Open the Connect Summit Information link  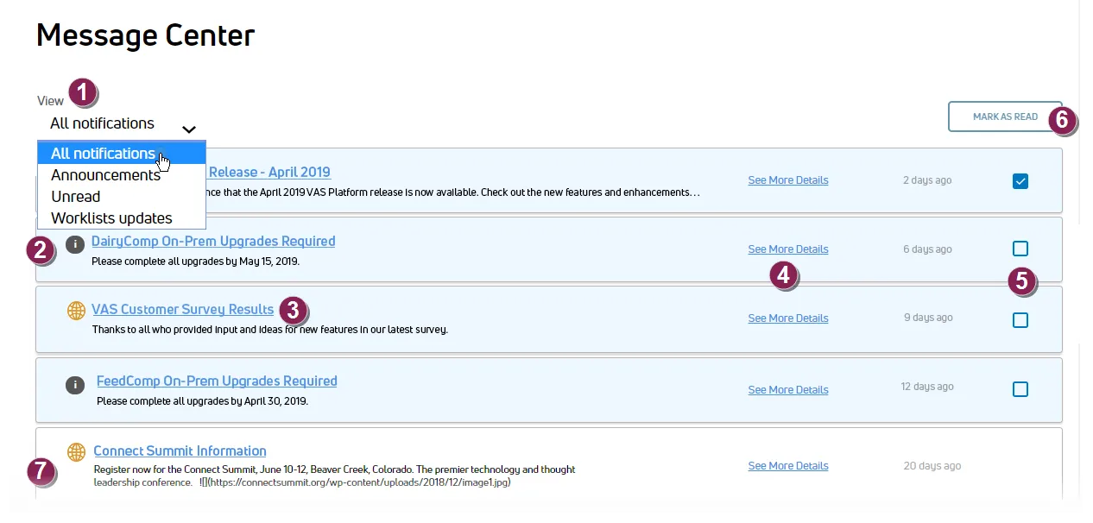coord(180,451)
